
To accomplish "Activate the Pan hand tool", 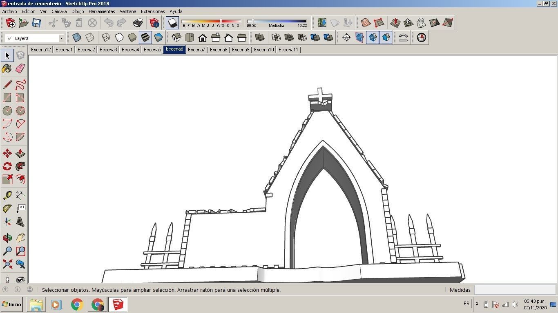I will [x=20, y=238].
